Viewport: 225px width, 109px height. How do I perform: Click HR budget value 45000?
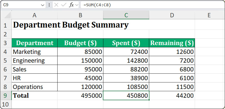pos(80,78)
